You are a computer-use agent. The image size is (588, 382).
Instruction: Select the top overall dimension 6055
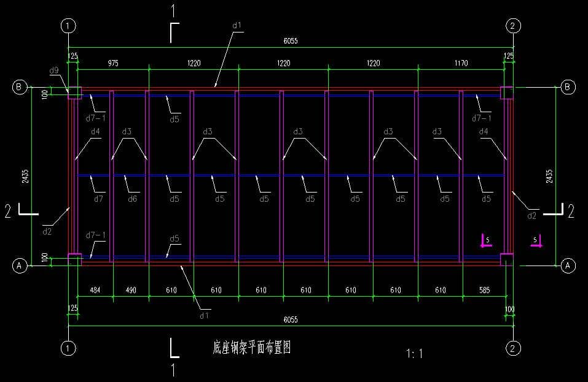coord(291,41)
